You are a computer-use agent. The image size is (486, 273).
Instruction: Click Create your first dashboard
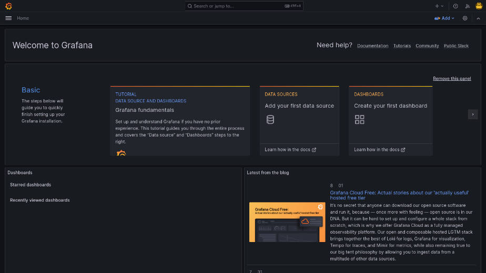pyautogui.click(x=390, y=106)
